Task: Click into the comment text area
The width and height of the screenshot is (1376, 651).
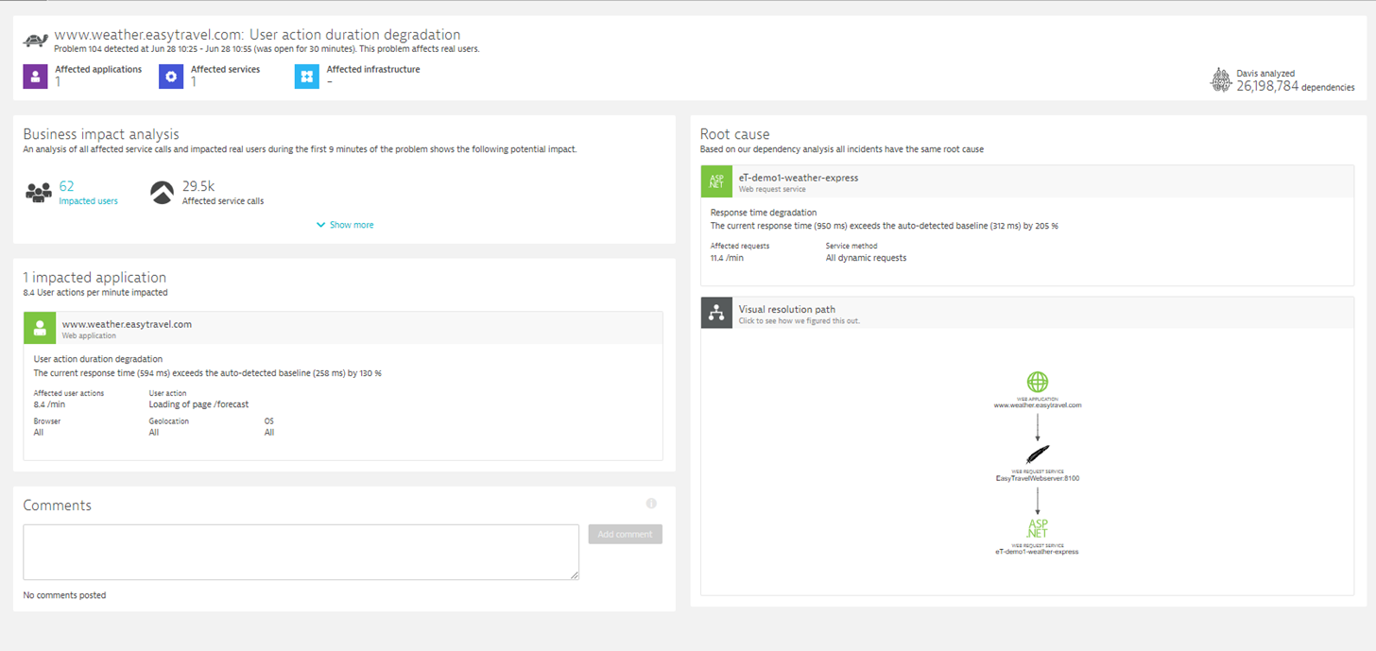Action: tap(301, 552)
